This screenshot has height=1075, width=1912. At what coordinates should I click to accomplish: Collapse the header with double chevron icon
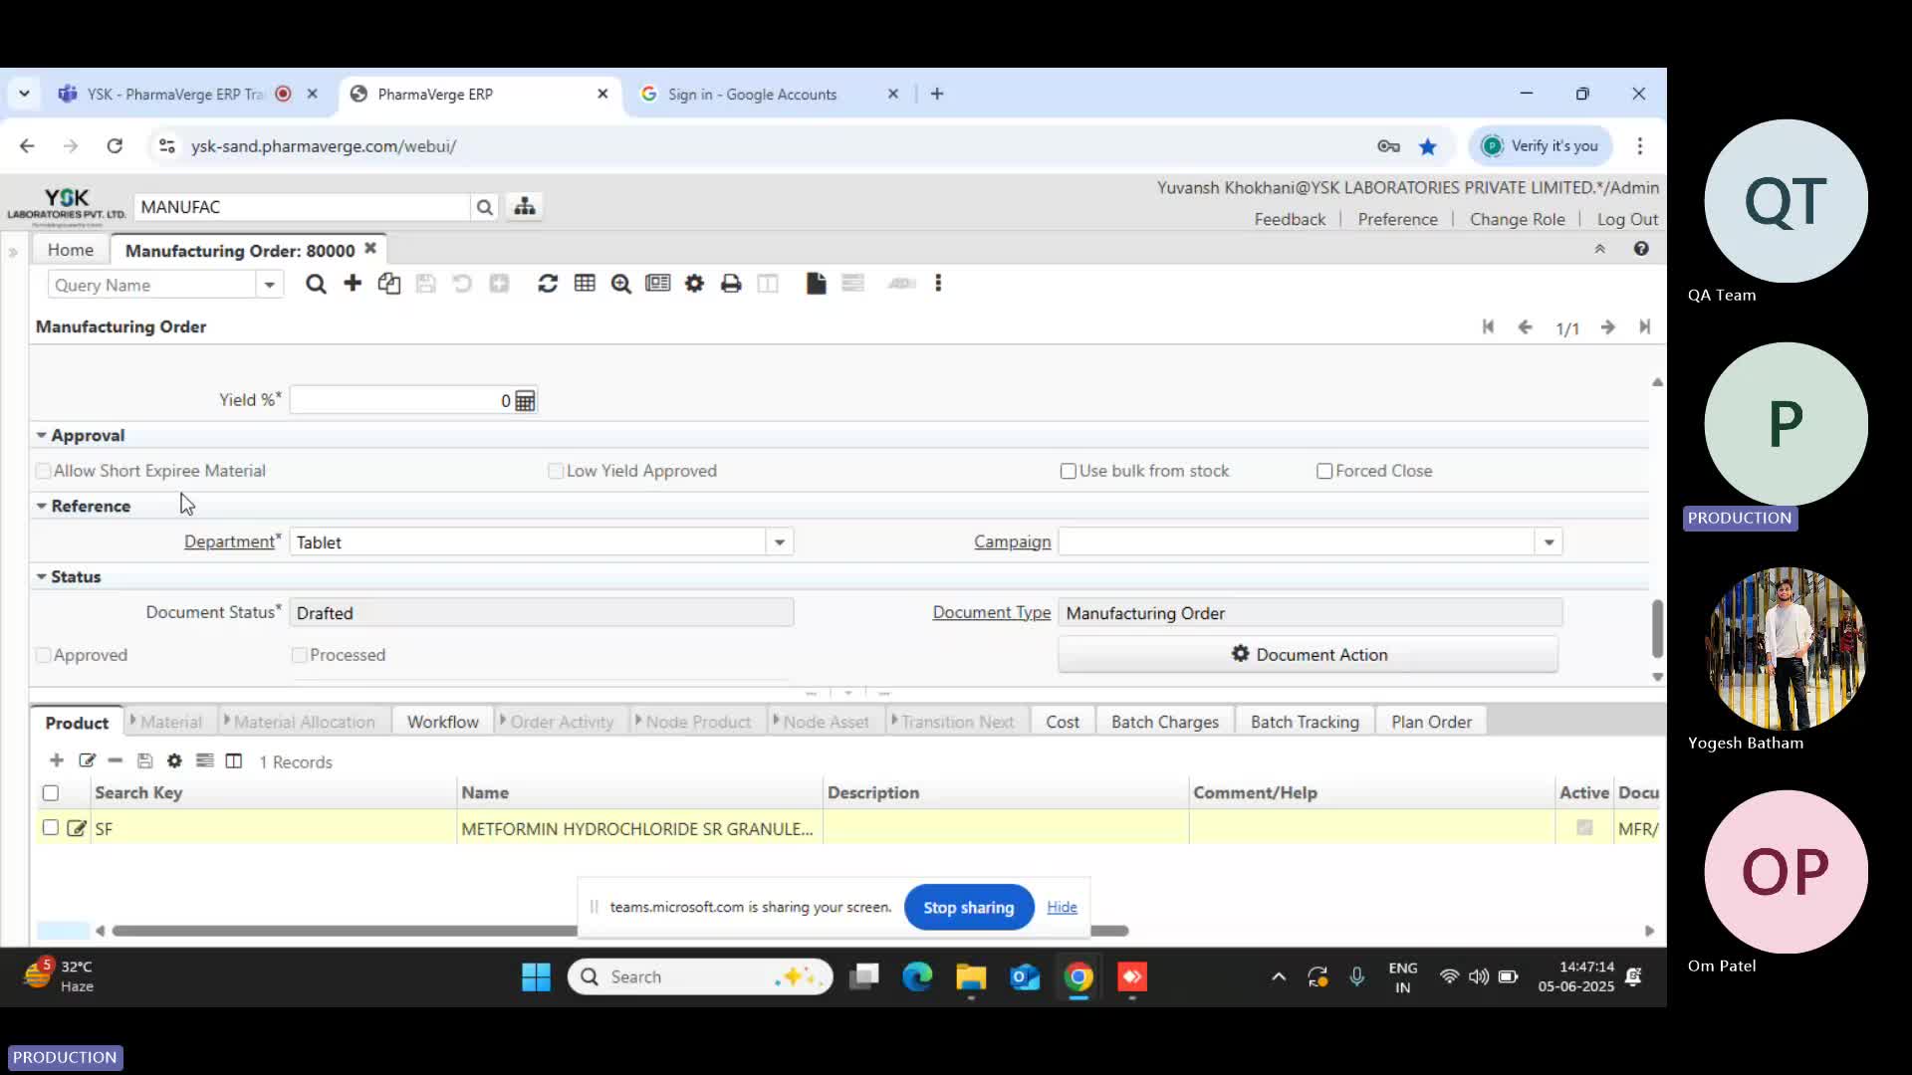click(1600, 249)
